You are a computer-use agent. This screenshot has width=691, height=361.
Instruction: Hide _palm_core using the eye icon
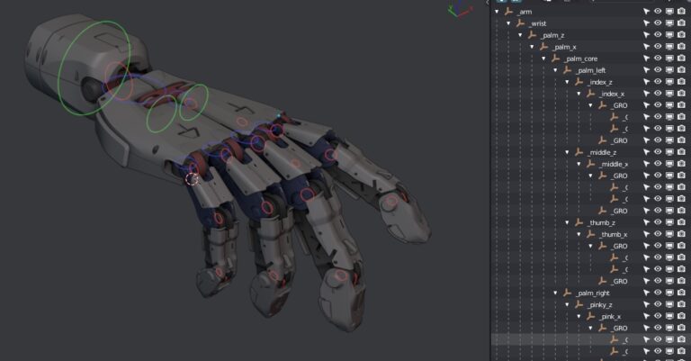pos(658,59)
